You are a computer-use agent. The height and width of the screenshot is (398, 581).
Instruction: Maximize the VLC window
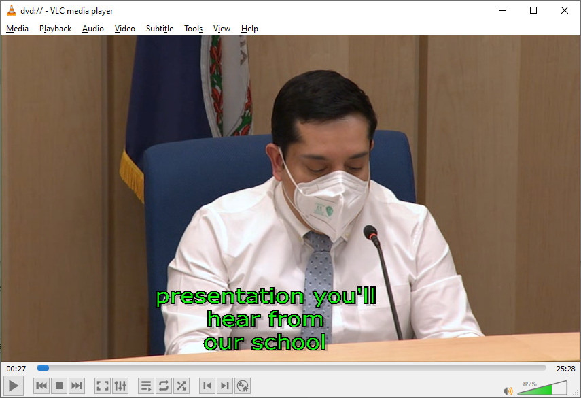533,10
